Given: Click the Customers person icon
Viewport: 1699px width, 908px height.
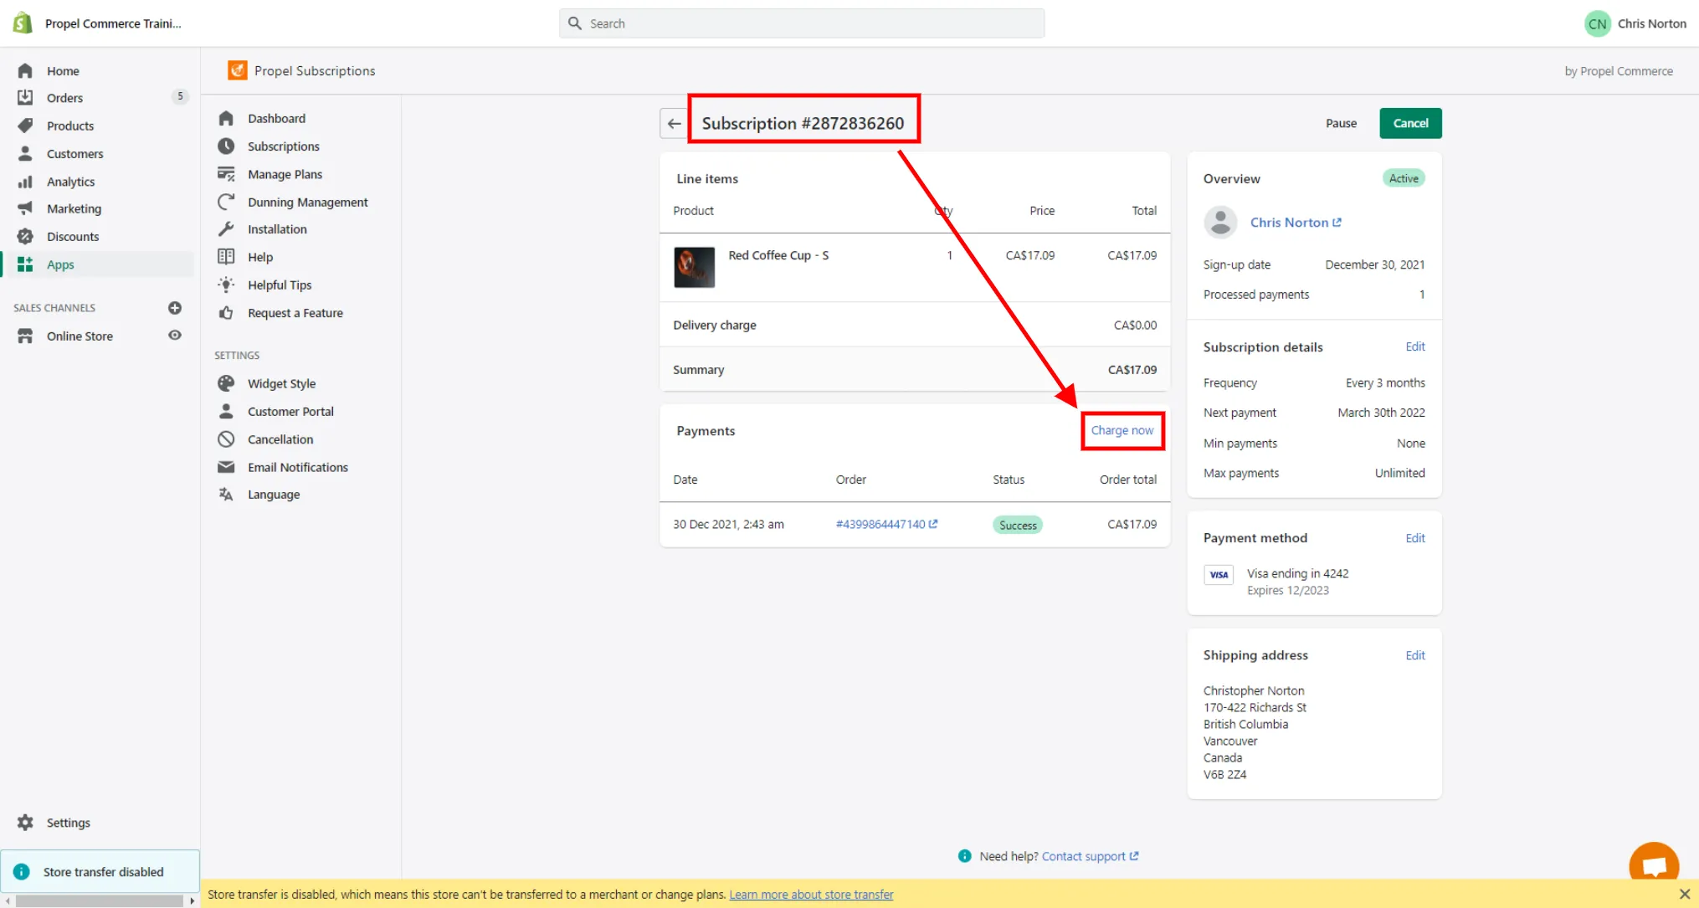Looking at the screenshot, I should tap(25, 154).
